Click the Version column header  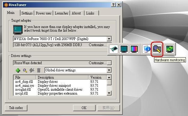pos(97,77)
